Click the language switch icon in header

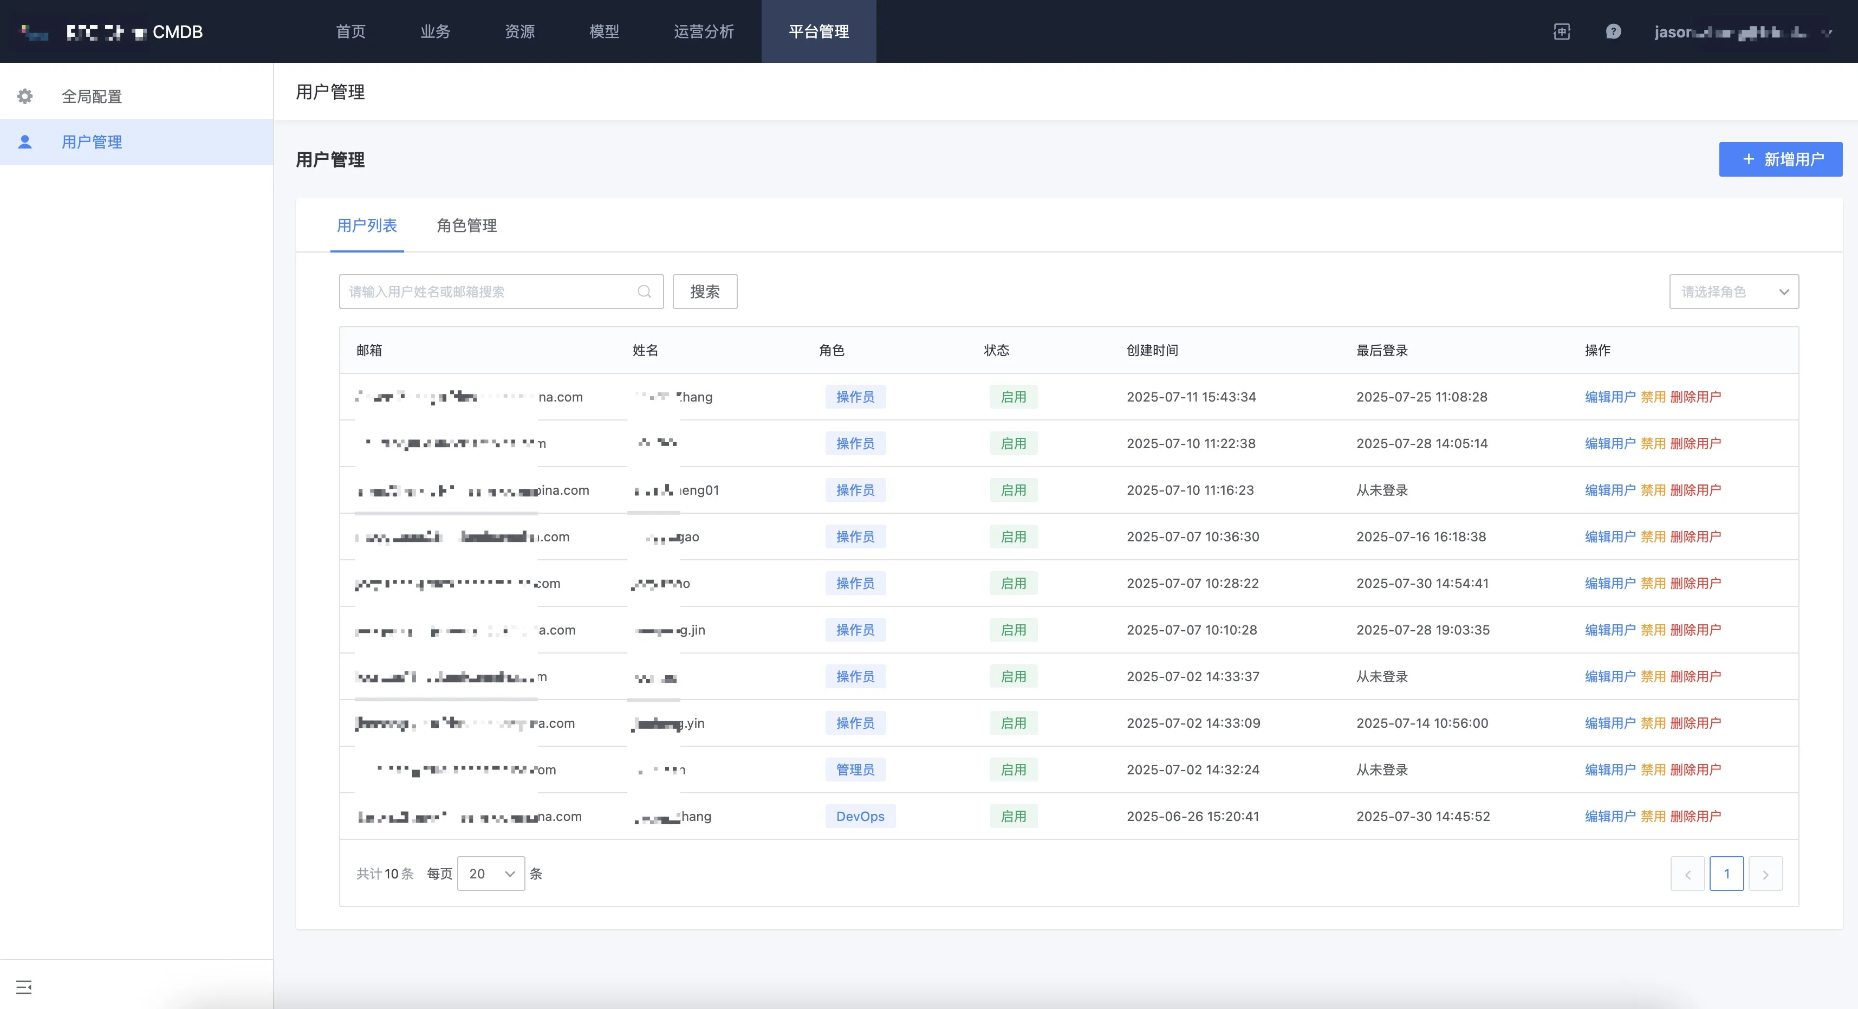tap(1562, 32)
